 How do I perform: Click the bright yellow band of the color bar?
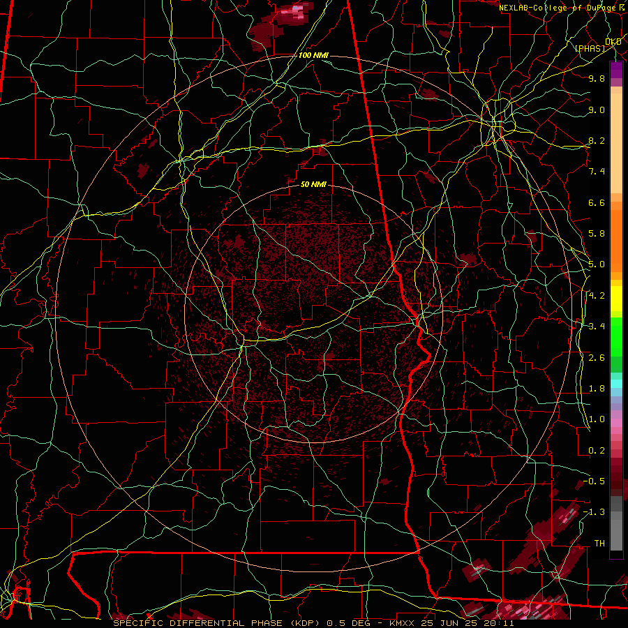pyautogui.click(x=616, y=299)
